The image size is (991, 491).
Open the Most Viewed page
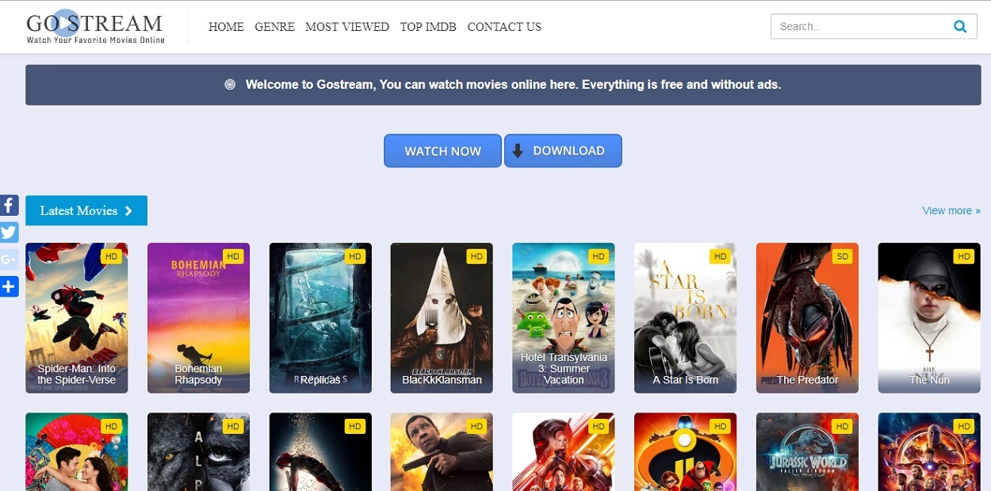(347, 27)
